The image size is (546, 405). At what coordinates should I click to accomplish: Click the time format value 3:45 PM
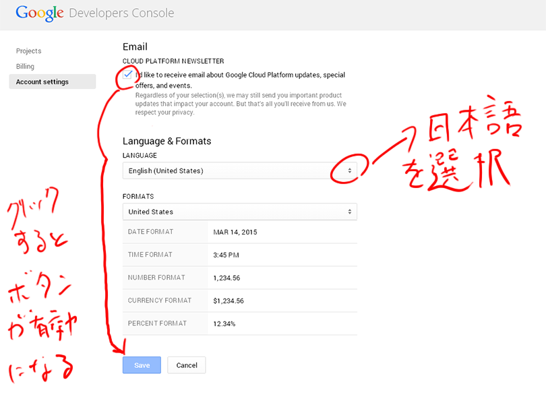tap(226, 255)
